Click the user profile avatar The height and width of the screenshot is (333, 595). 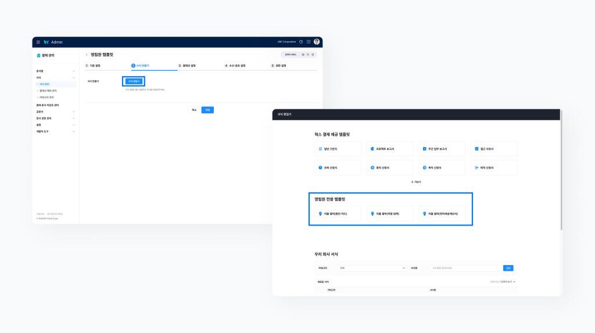tap(317, 42)
